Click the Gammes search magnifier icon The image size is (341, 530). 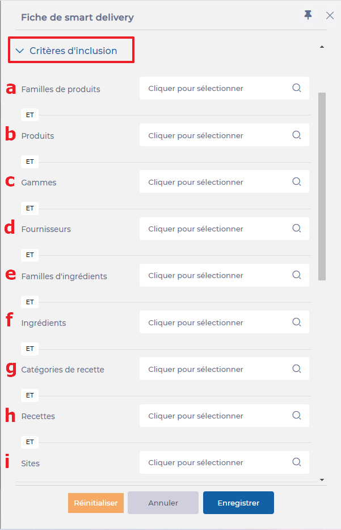tap(296, 182)
